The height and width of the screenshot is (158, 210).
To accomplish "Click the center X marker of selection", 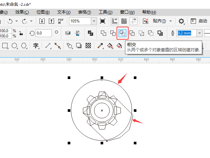I will (x=102, y=111).
